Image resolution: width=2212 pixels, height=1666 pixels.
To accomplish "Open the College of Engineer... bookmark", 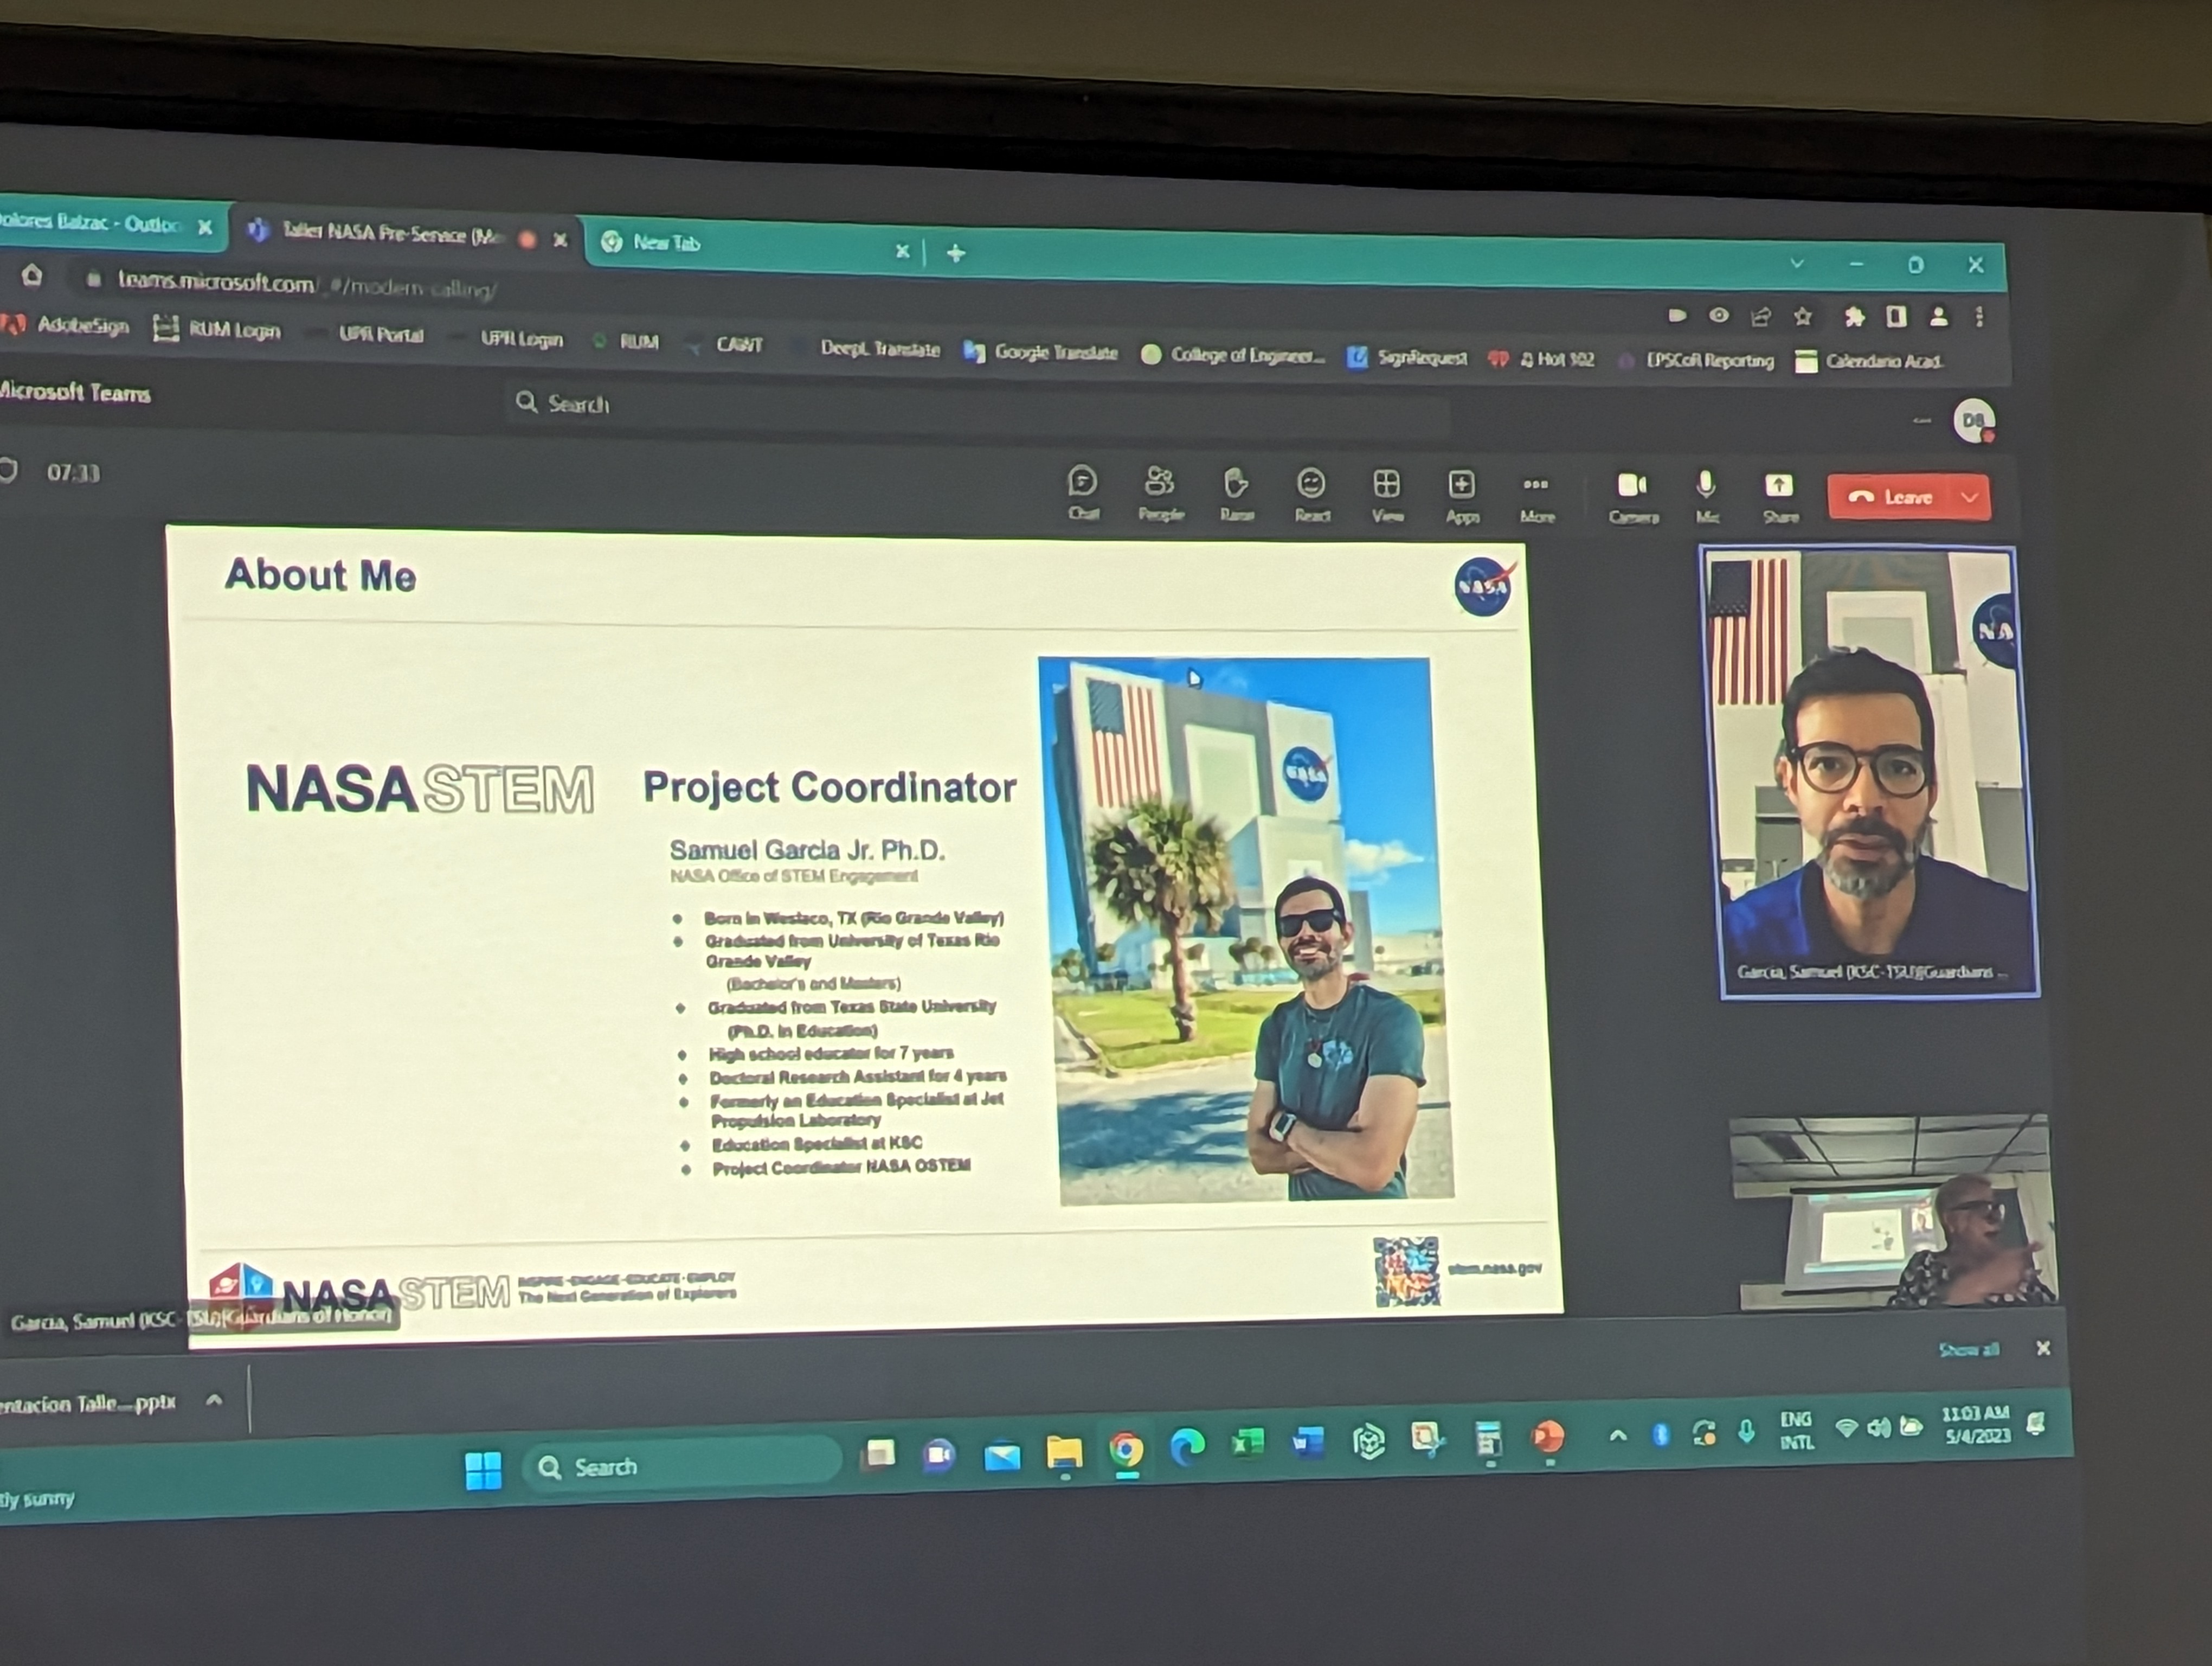I will point(1233,354).
